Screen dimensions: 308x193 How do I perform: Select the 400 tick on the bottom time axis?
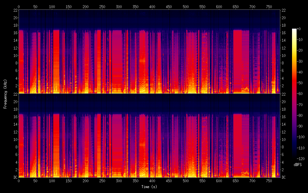(x=152, y=181)
